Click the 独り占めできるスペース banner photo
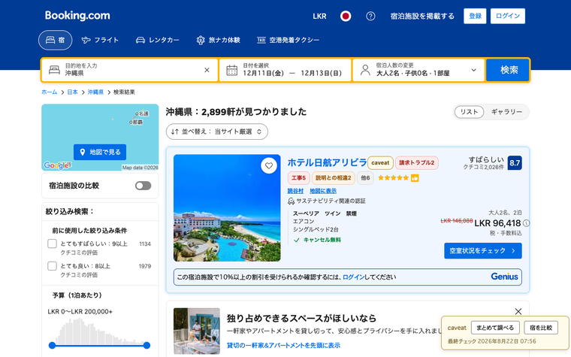Image resolution: width=571 pixels, height=357 pixels. point(197,331)
